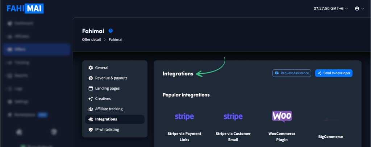The height and width of the screenshot is (147, 371).
Task: Click the Revenue & payouts dollar icon
Action: 91,78
